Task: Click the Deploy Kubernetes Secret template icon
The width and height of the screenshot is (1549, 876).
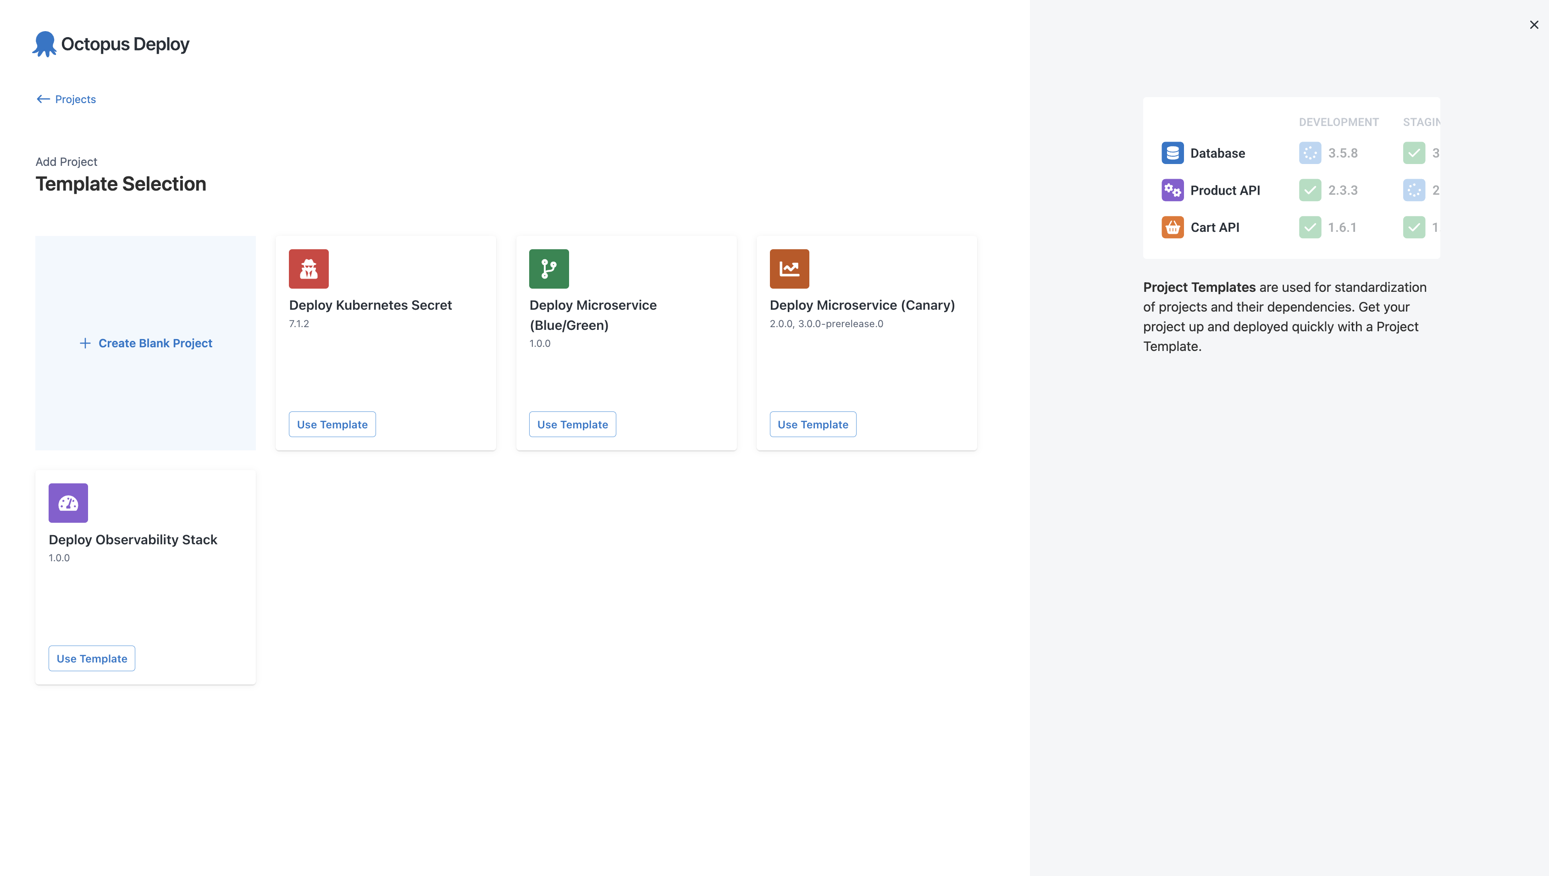Action: click(x=308, y=269)
